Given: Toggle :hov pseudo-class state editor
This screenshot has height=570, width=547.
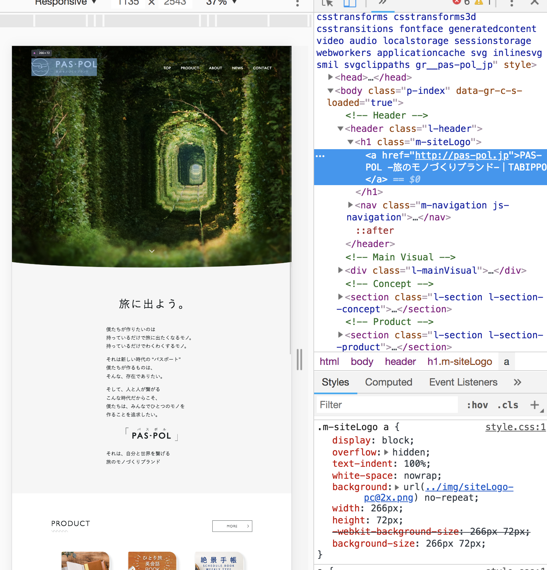Looking at the screenshot, I should [x=478, y=405].
